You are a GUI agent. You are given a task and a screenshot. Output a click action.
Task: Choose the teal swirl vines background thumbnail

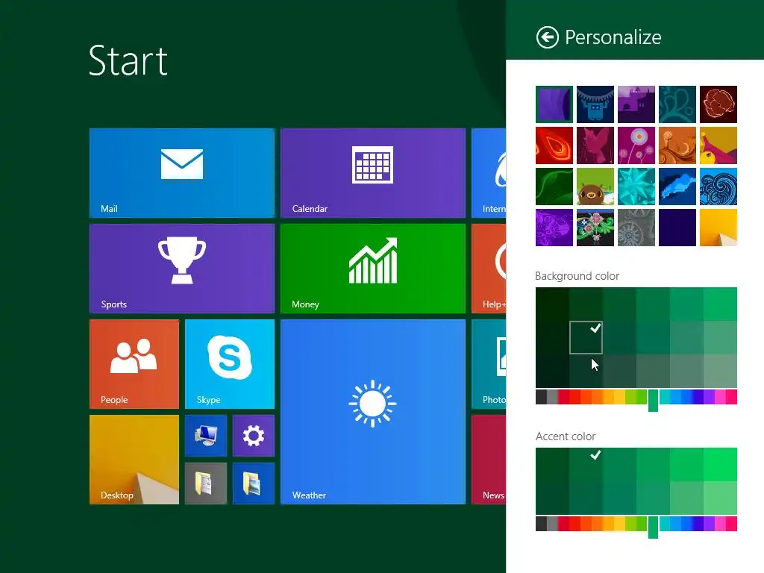pos(677,104)
